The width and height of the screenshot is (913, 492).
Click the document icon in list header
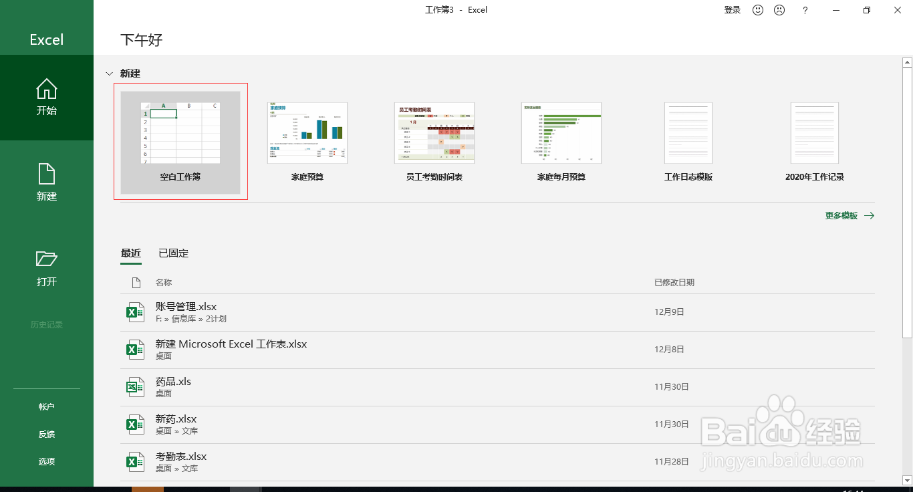coord(136,283)
